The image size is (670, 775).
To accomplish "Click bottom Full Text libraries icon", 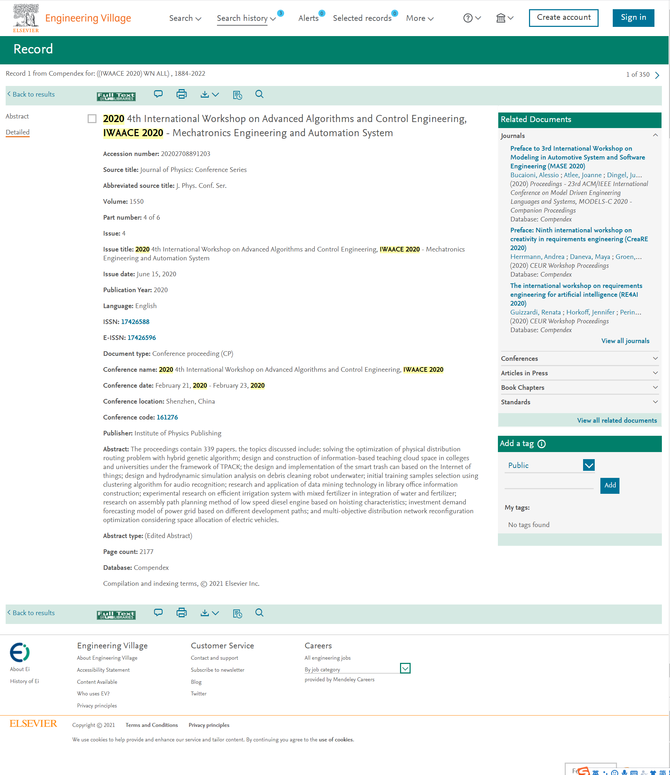I will tap(116, 615).
